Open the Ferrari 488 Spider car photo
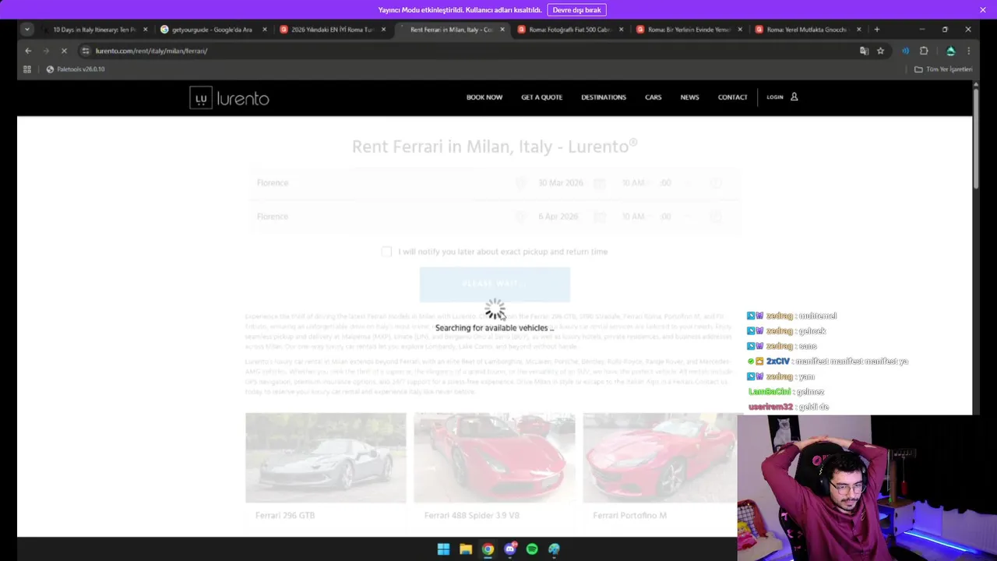This screenshot has height=561, width=997. click(495, 458)
